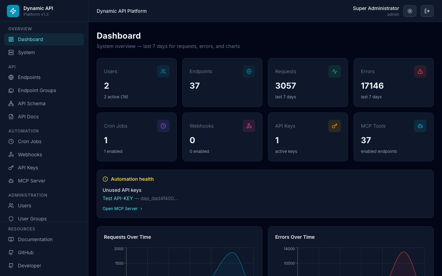
Task: Click the Endpoints card globe icon
Action: (x=249, y=71)
